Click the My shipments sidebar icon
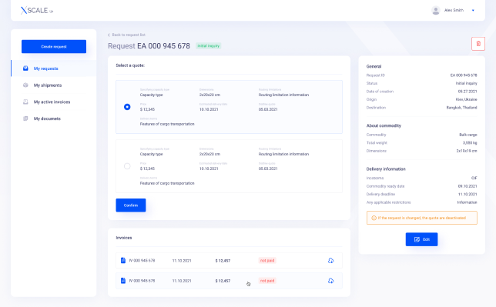496x307 pixels. click(25, 85)
